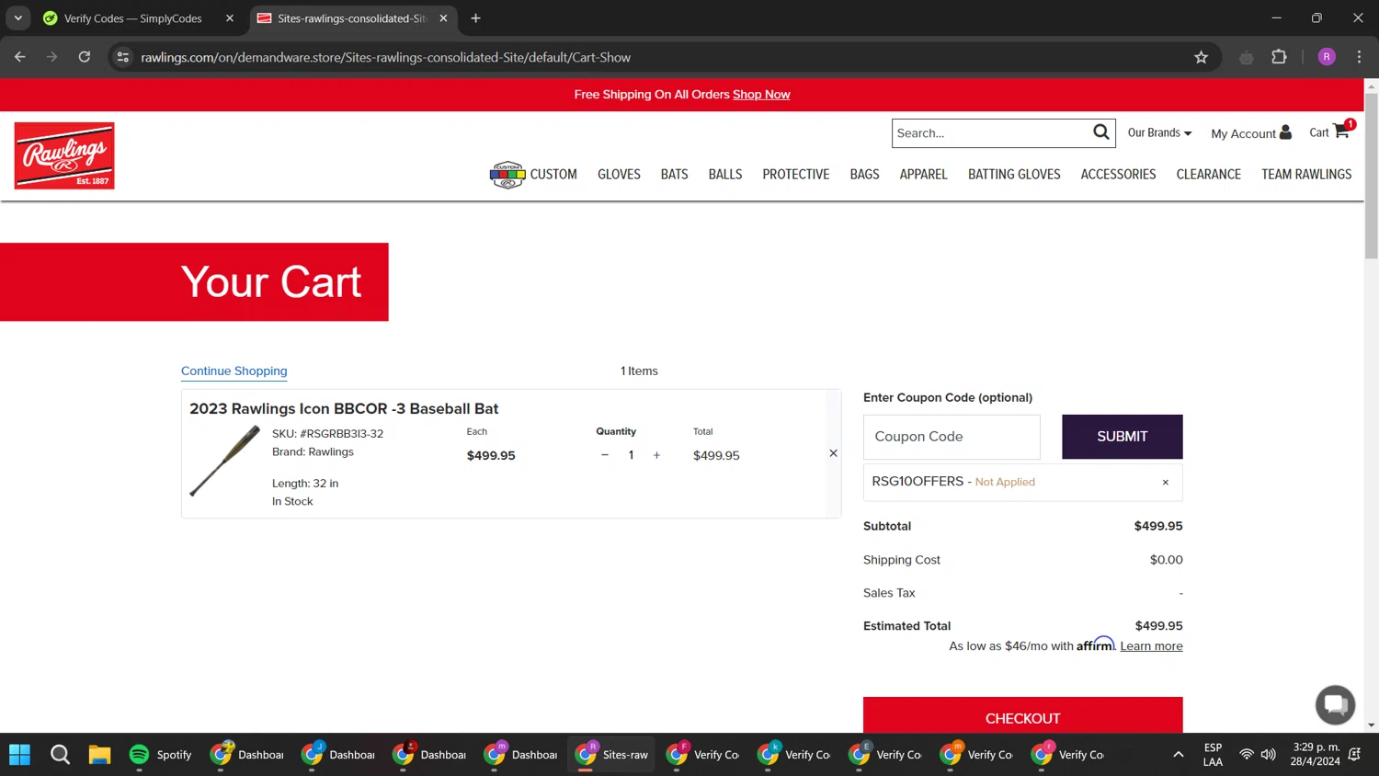This screenshot has height=776, width=1379.
Task: Open Windows taskbar search
Action: [60, 755]
